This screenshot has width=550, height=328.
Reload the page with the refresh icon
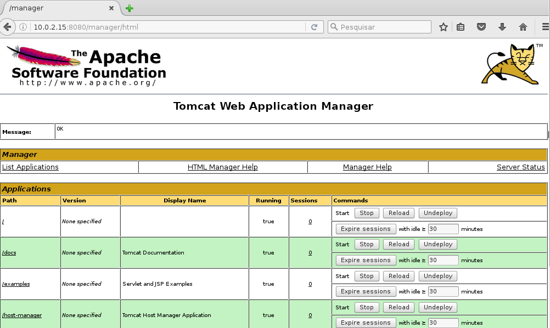pyautogui.click(x=315, y=27)
